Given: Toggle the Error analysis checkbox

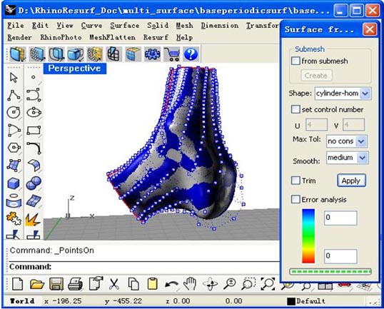Looking at the screenshot, I should point(295,199).
